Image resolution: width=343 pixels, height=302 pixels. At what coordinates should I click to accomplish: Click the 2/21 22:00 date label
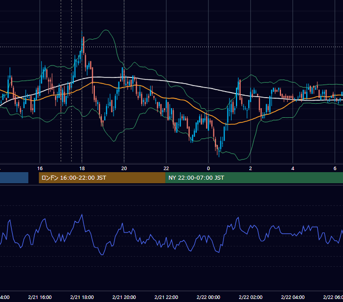(x=166, y=297)
